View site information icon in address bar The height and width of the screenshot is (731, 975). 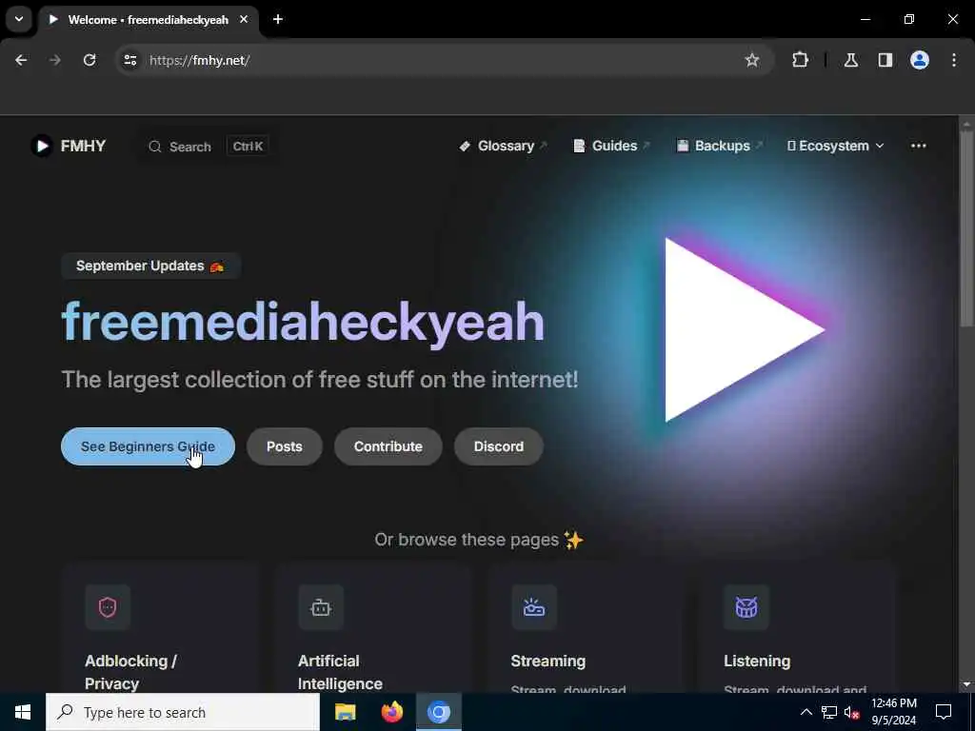(129, 60)
